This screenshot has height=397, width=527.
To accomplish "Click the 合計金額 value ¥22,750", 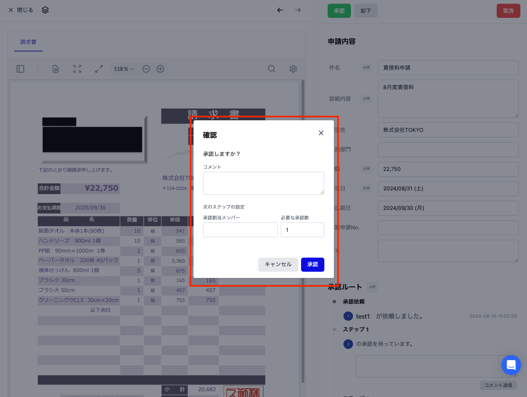I will pos(101,188).
